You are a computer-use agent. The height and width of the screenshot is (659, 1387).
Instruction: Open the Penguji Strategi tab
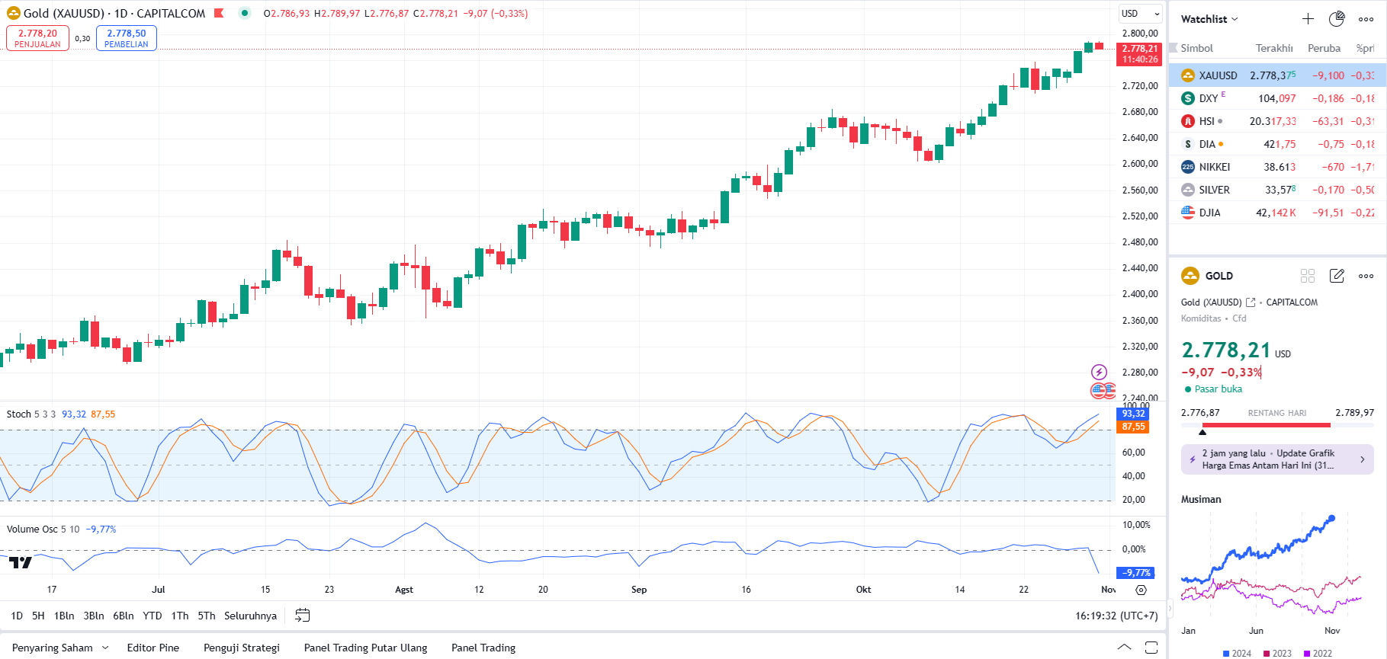pos(242,648)
